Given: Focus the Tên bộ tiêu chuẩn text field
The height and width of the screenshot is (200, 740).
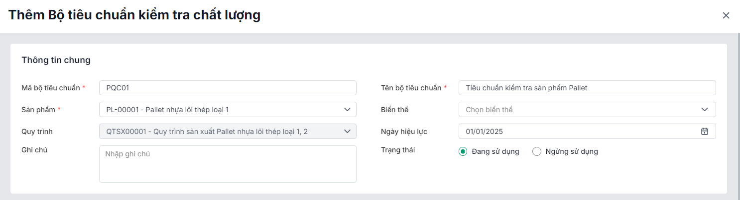Looking at the screenshot, I should pyautogui.click(x=587, y=88).
